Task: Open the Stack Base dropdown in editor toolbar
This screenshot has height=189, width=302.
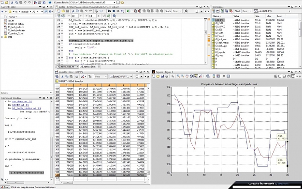Action: click(177, 11)
